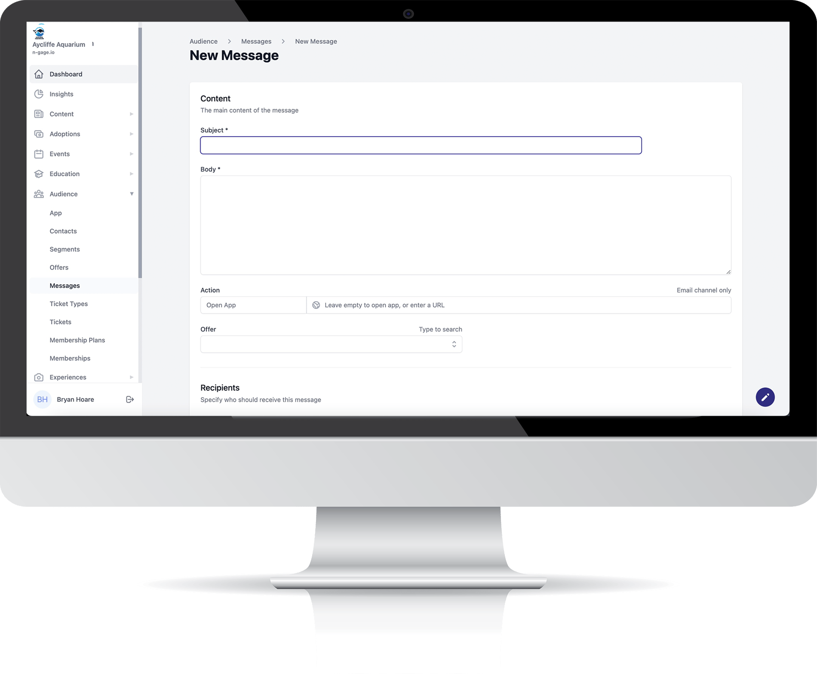The height and width of the screenshot is (674, 817).
Task: Open the organization switcher next to Aycliffe Aquarium
Action: pos(93,44)
